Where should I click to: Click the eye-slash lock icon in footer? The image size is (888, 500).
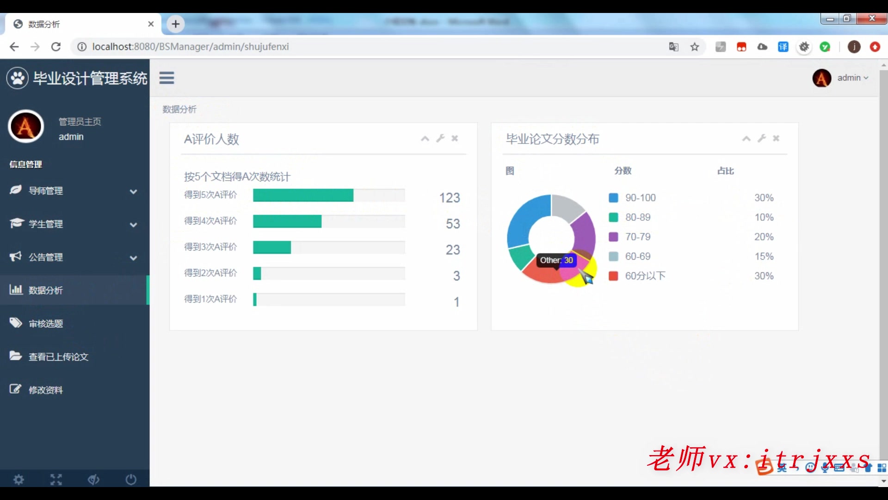93,480
